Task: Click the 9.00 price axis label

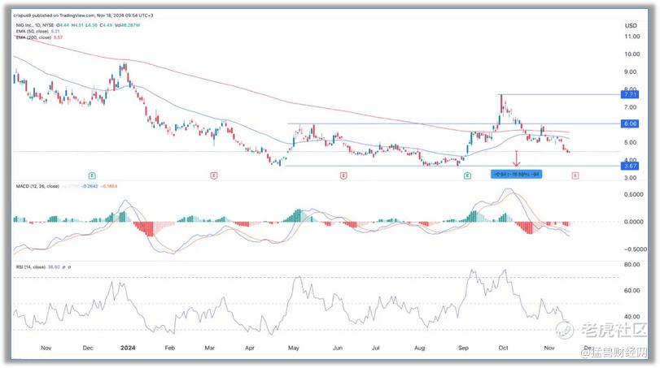Action: click(x=630, y=71)
